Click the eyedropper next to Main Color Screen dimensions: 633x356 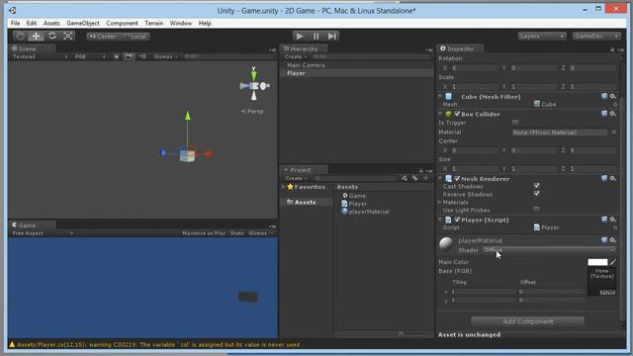[613, 262]
